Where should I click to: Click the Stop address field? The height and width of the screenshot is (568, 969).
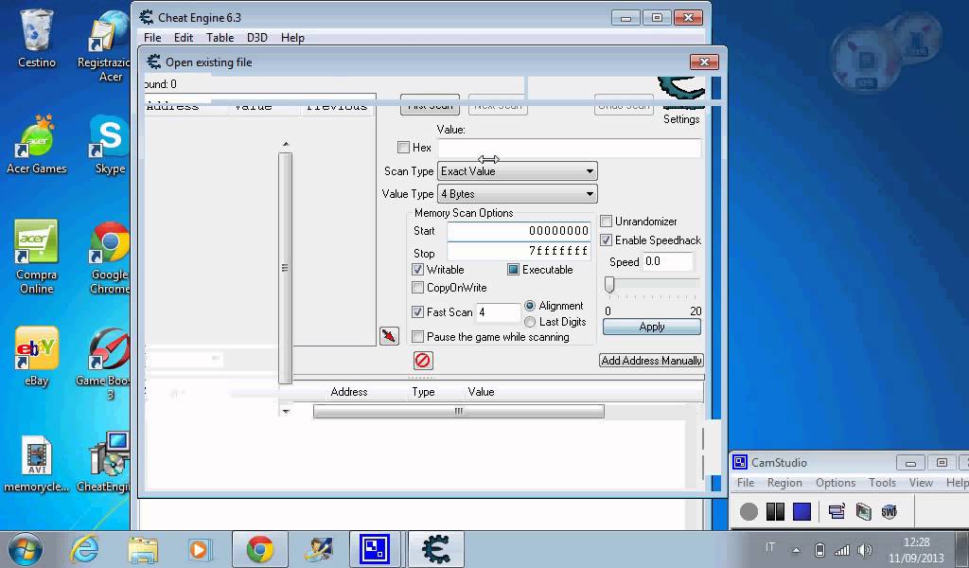[519, 251]
